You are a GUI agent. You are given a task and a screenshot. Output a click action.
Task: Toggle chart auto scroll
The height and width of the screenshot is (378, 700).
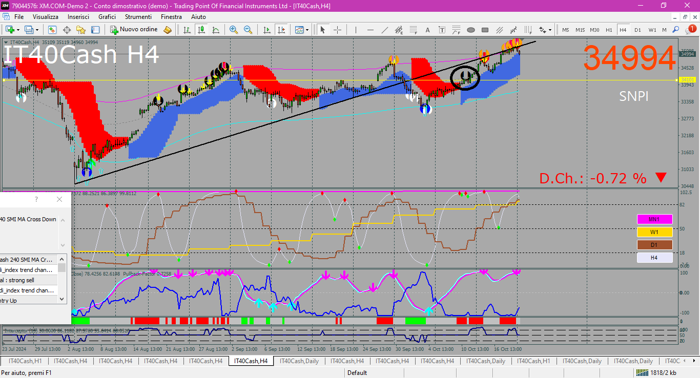pos(266,30)
